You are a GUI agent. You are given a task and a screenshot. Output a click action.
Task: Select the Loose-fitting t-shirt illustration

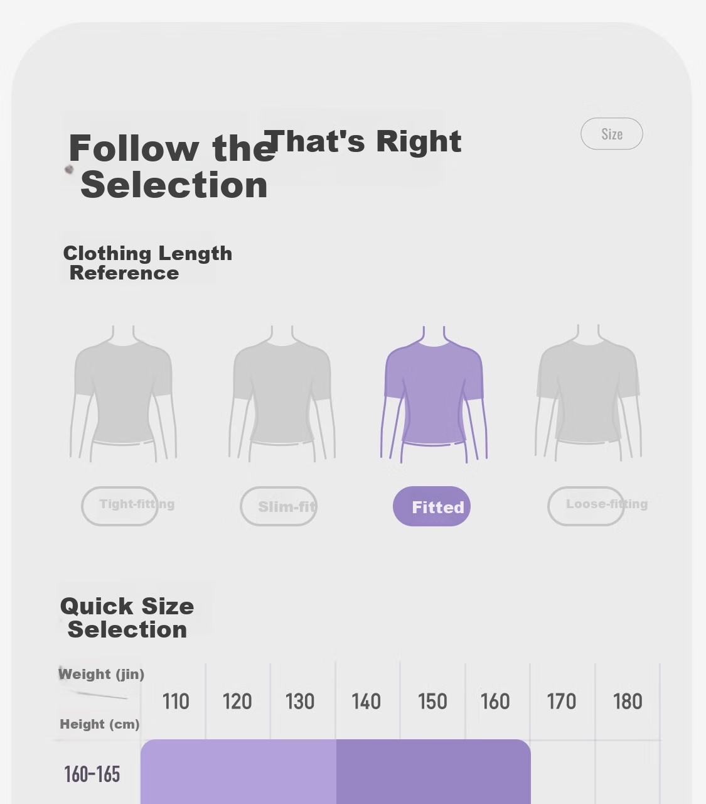coord(588,393)
